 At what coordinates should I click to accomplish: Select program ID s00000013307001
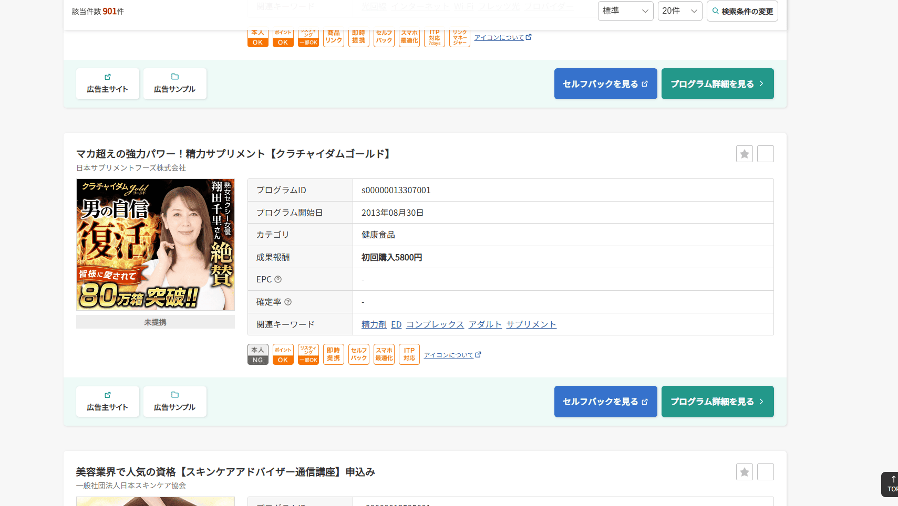(x=396, y=190)
